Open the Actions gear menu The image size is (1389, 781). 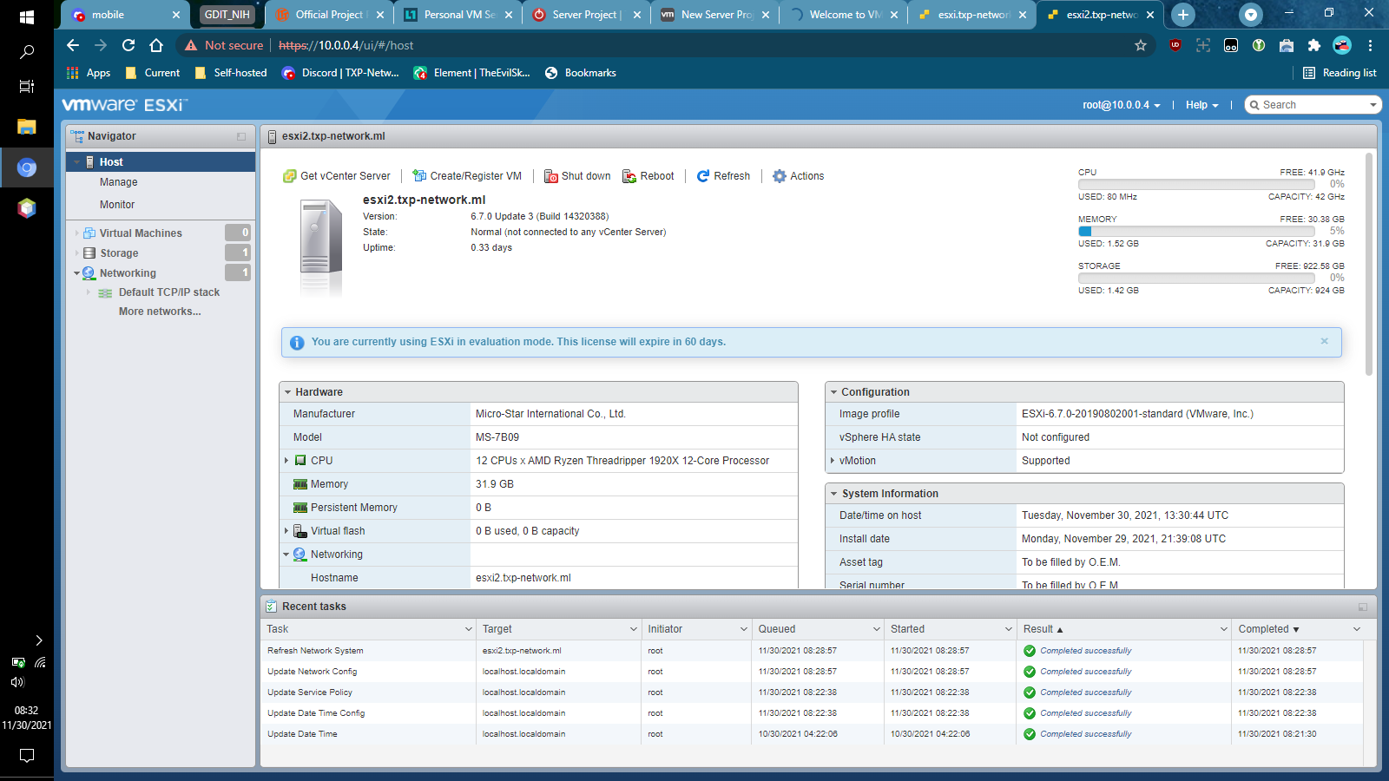tap(780, 175)
